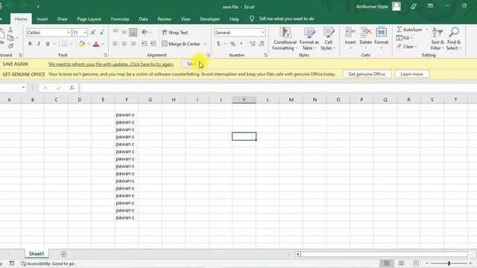This screenshot has width=477, height=268.
Task: Click the Percent Style icon
Action: coord(233,44)
